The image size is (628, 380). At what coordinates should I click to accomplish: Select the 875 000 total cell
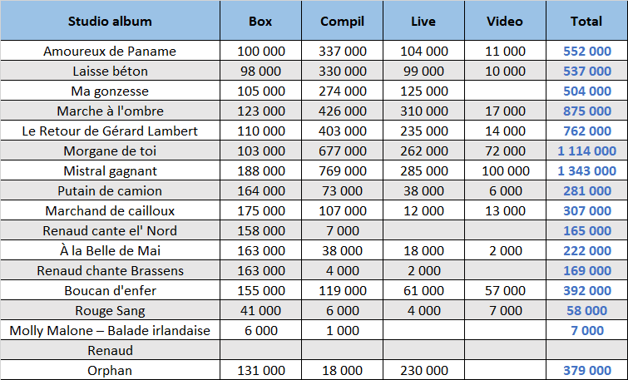point(586,111)
